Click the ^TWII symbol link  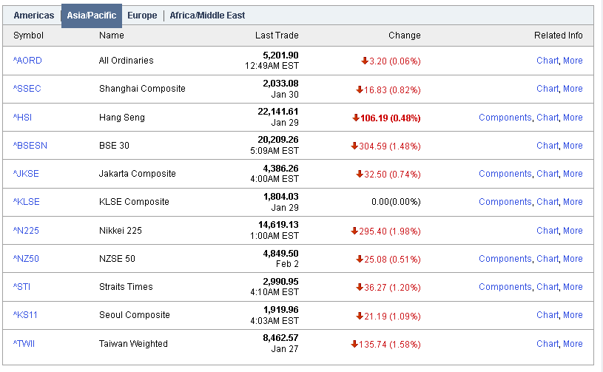click(24, 344)
